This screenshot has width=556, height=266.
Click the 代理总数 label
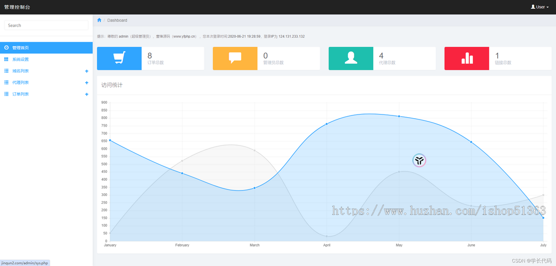pyautogui.click(x=387, y=63)
